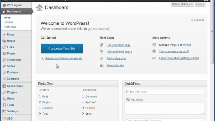Click the WP Engine gear icon
The image size is (215, 121).
(4, 5)
